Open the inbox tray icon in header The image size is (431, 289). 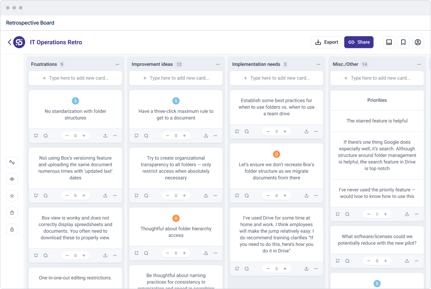389,42
